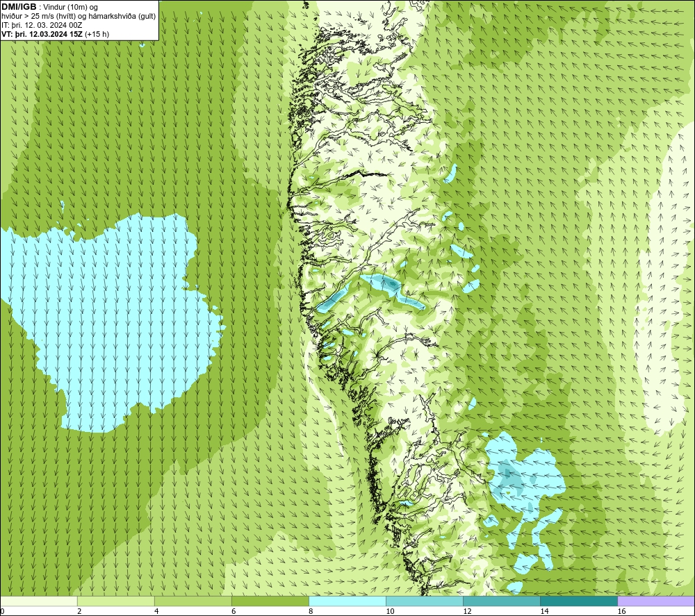The width and height of the screenshot is (695, 616).
Task: Click the 0–2 m/s pale yellow legend swatch
Action: tap(39, 601)
